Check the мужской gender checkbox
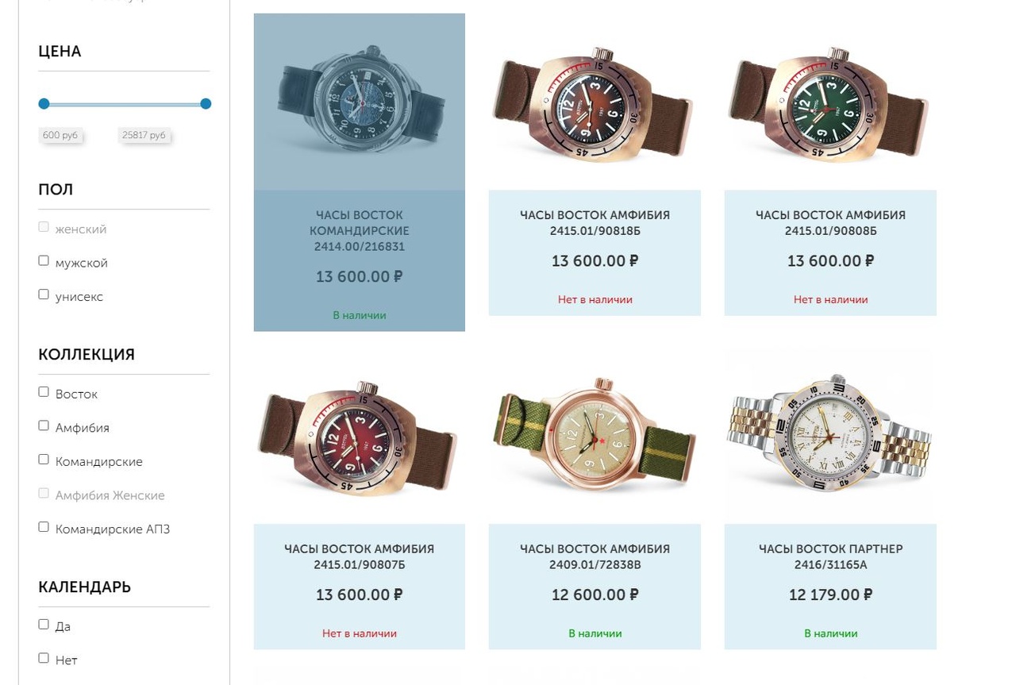 (44, 261)
